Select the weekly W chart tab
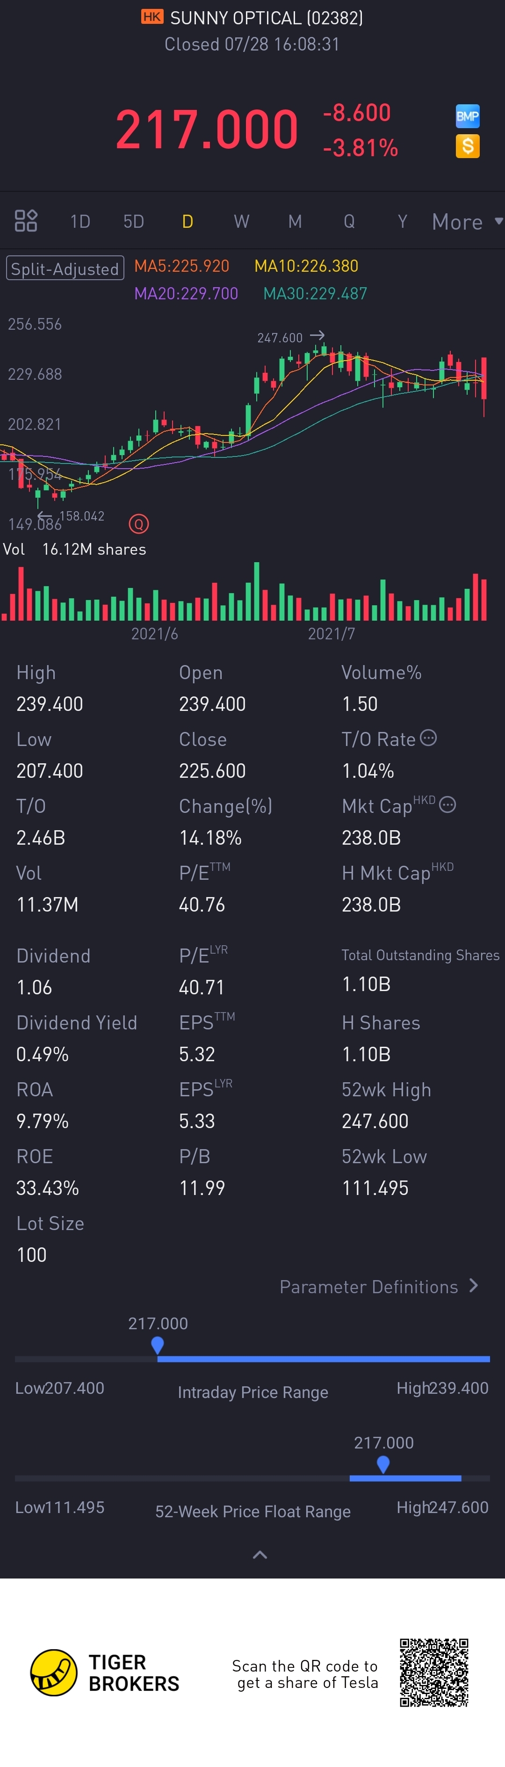 point(241,222)
